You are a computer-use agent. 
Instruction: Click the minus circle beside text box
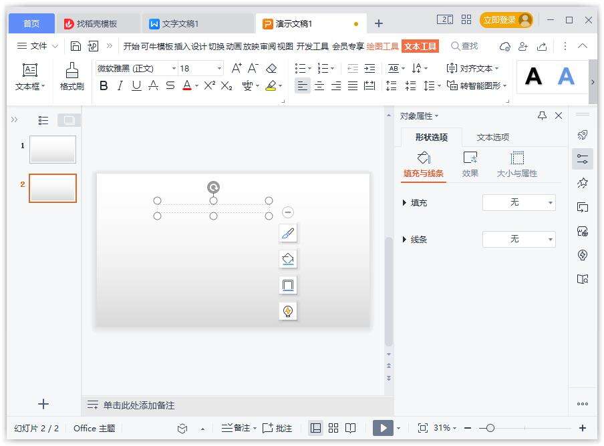point(288,212)
